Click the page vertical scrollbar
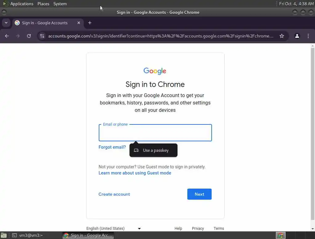 click(313, 133)
